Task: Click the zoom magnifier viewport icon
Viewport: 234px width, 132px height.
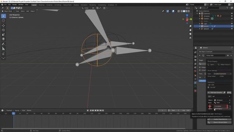Action: coord(190,26)
